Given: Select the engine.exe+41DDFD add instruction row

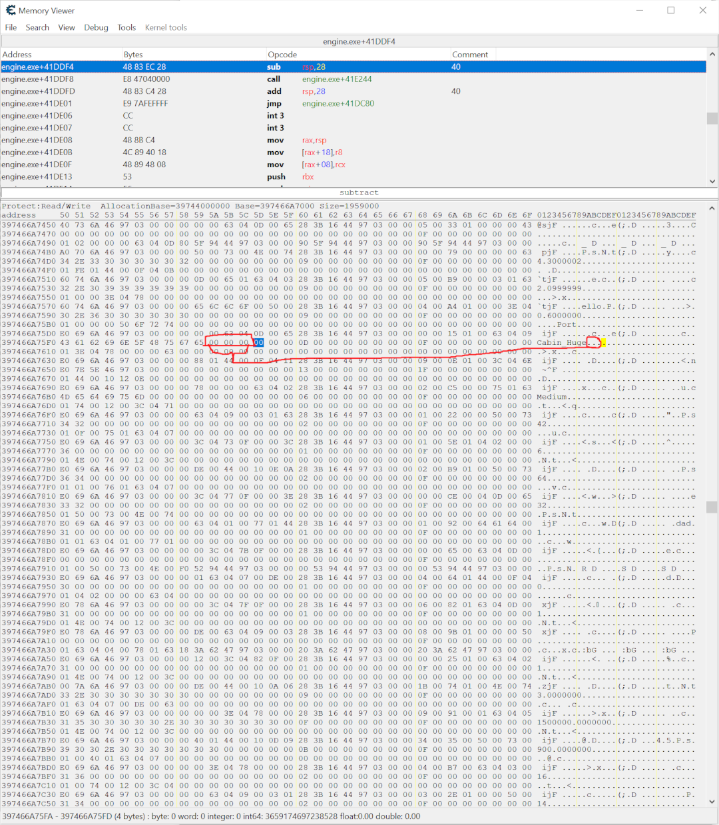Looking at the screenshot, I should (353, 91).
